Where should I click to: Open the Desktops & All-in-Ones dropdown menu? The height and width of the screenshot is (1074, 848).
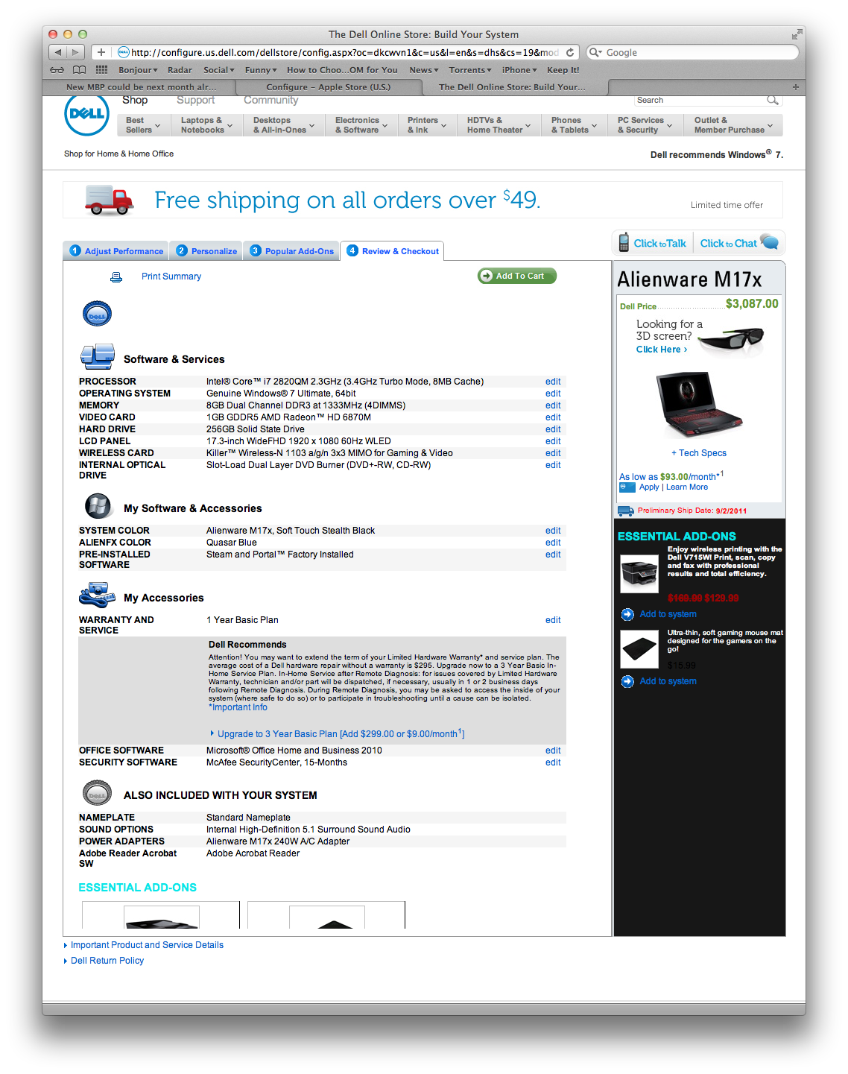[284, 125]
